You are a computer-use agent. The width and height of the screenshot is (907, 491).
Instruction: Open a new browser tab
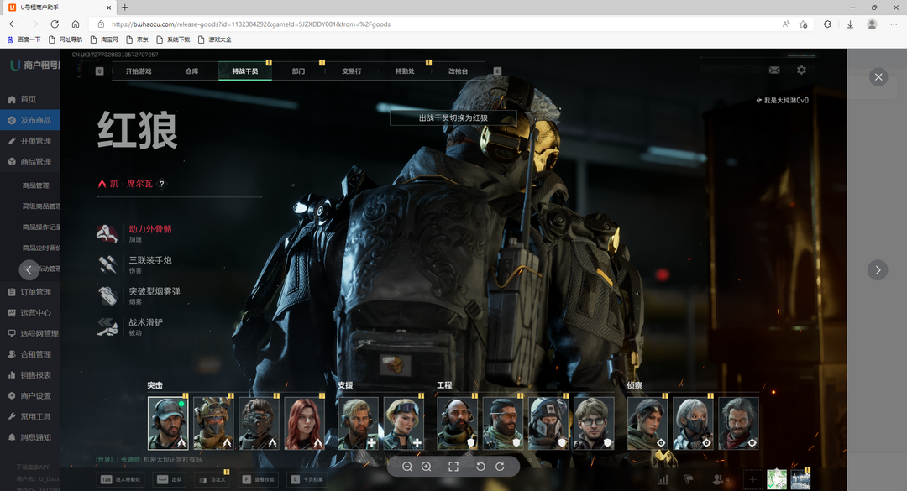point(125,7)
